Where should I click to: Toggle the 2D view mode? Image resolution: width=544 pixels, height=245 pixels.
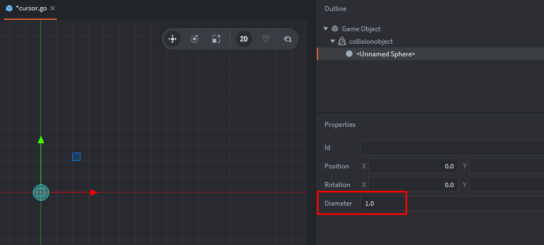(244, 39)
